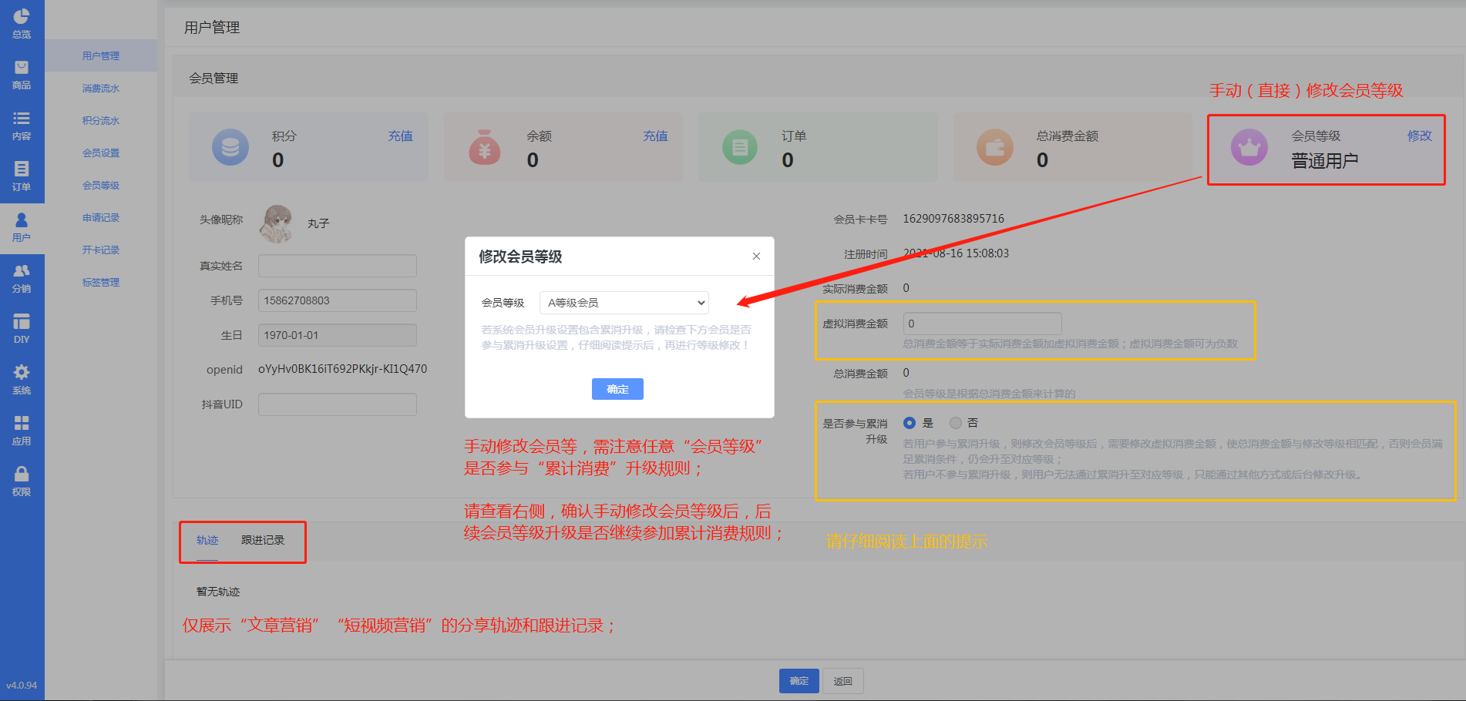Go to 用户管理 submenu item
This screenshot has width=1466, height=701.
(x=101, y=56)
